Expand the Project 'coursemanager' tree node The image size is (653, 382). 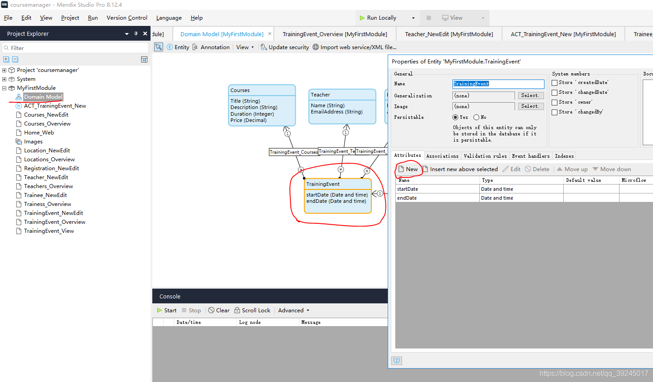click(x=4, y=70)
